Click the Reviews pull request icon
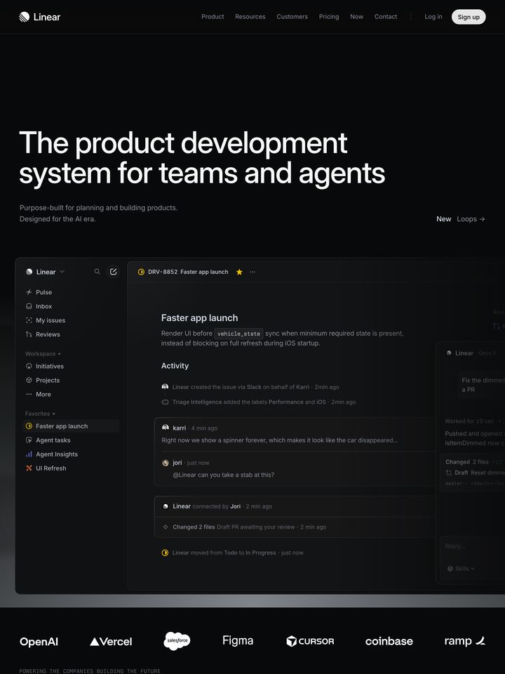 click(x=29, y=334)
